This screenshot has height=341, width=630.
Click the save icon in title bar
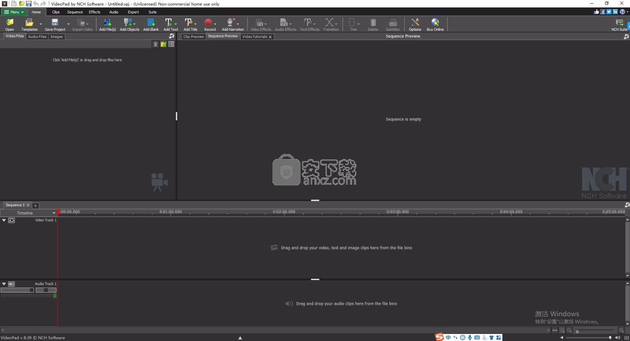click(29, 4)
